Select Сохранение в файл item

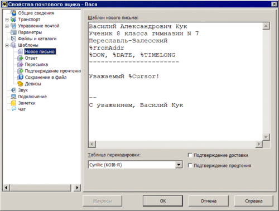[46, 77]
